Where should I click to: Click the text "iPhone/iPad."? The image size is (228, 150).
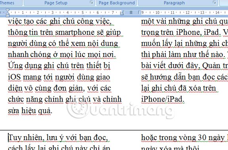point(163,99)
